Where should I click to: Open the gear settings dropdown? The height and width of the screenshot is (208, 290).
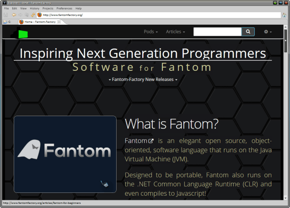tap(268, 32)
